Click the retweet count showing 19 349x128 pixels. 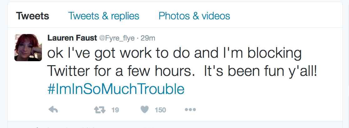click(115, 110)
